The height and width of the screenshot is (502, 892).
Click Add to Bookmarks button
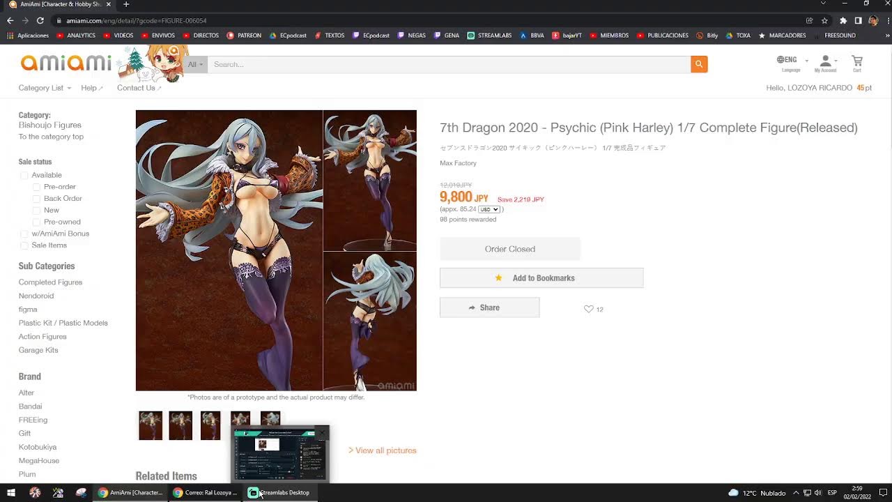pyautogui.click(x=541, y=277)
